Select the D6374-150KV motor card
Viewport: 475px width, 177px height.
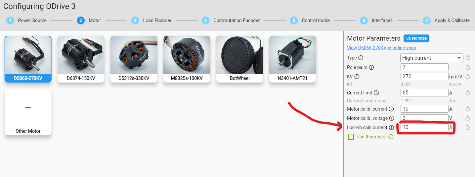(81, 59)
